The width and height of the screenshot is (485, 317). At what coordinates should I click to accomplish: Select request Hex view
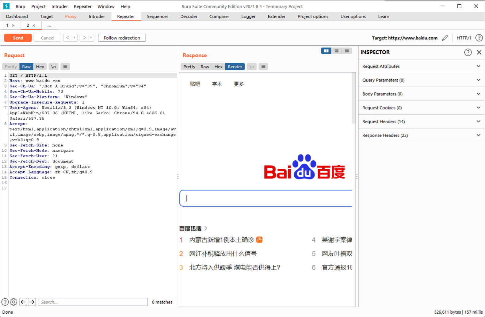(40, 67)
